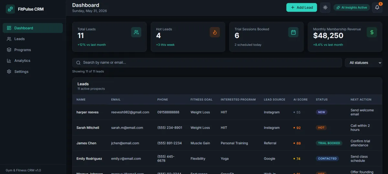Toggle the light/dark theme sun button
The image size is (388, 174).
[x=325, y=7]
